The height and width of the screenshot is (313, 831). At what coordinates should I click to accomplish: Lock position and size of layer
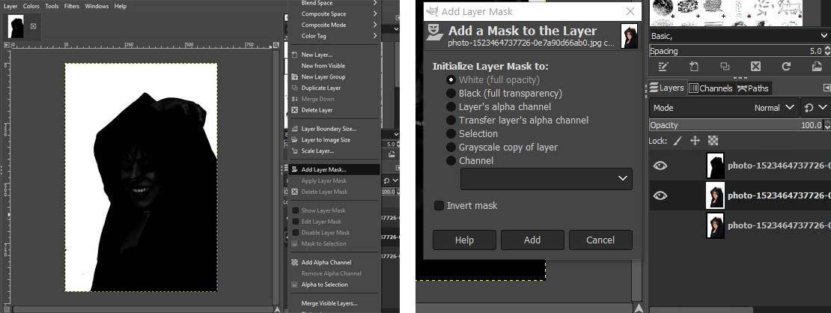(695, 141)
